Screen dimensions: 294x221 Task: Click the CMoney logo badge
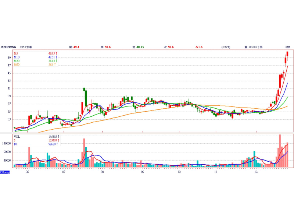point(5,172)
